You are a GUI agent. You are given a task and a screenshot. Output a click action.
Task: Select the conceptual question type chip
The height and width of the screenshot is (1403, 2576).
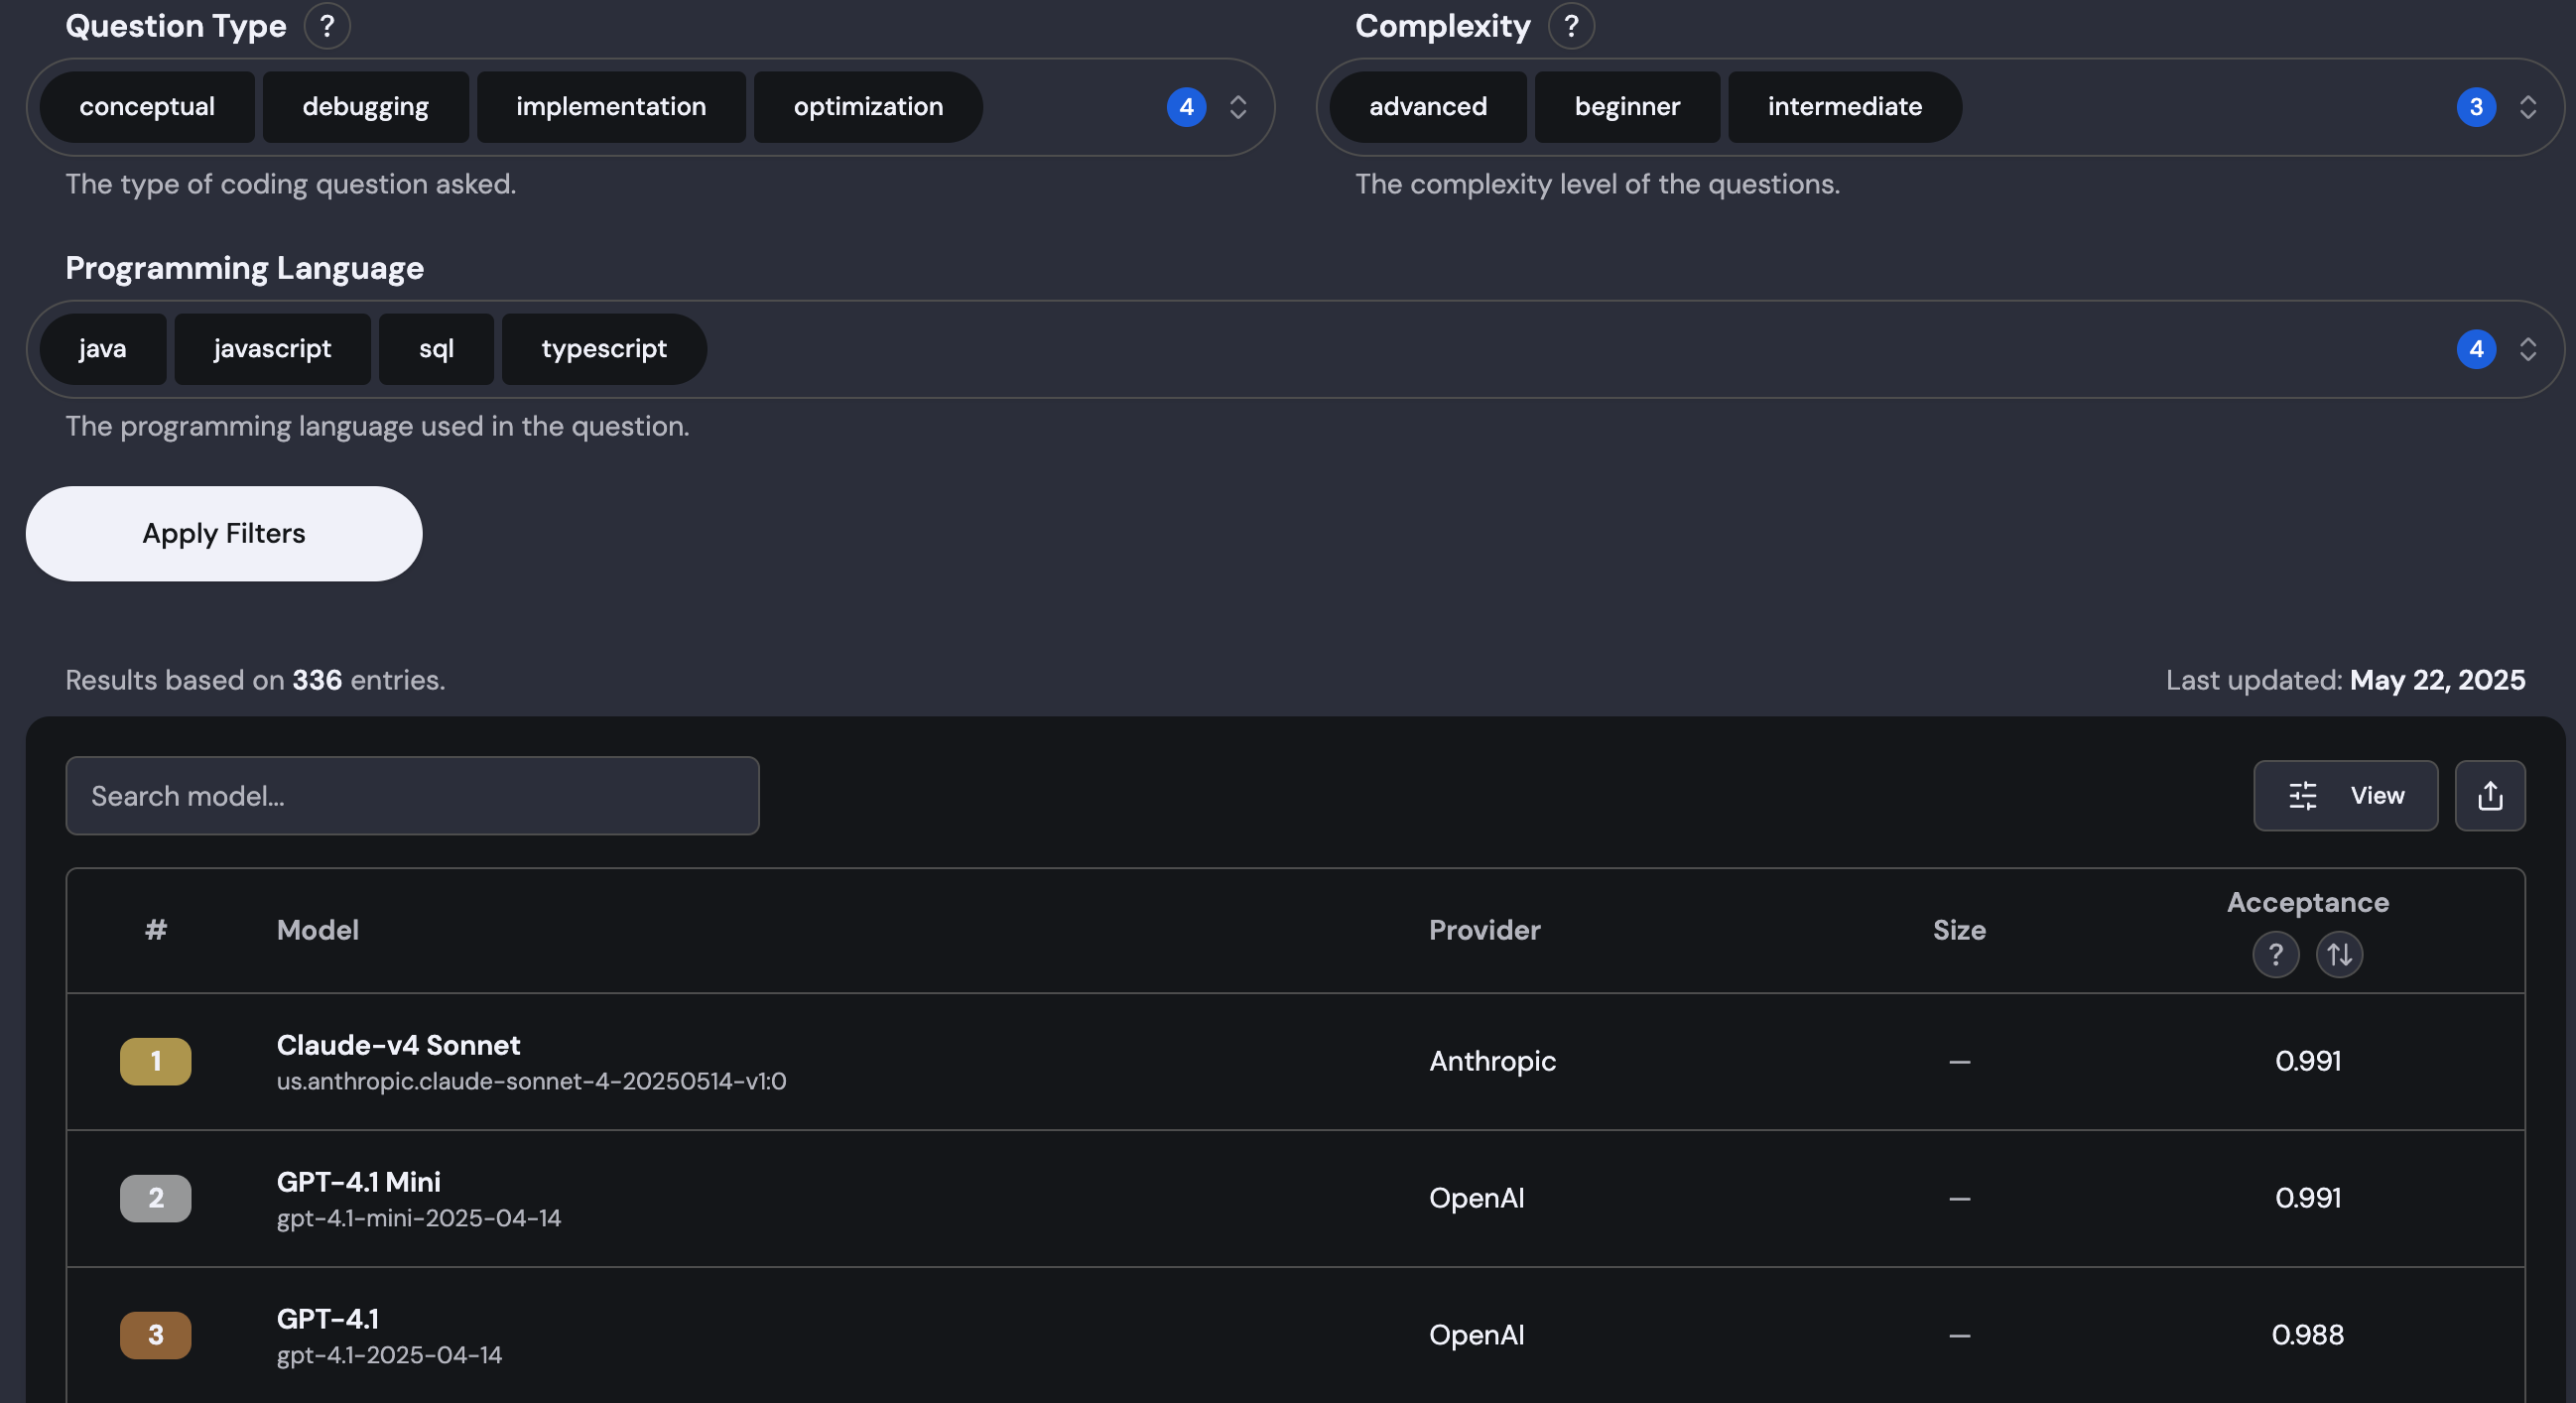147,107
